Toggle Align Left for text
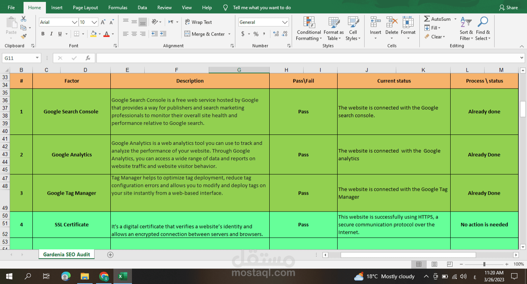527x284 pixels. (126, 34)
